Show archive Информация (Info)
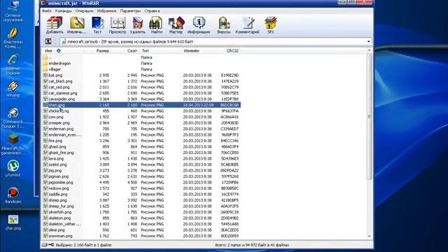This screenshot has height=252, width=448. [199, 25]
